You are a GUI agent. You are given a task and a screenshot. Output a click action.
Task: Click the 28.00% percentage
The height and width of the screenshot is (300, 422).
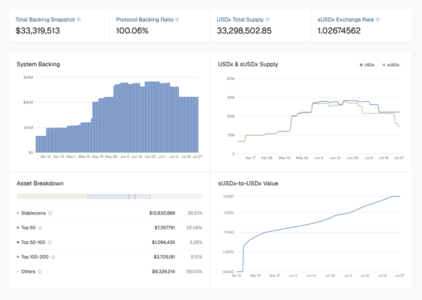(194, 271)
